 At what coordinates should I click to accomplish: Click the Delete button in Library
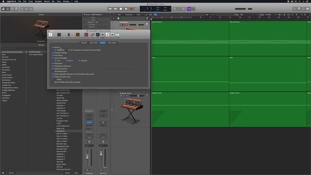[68, 173]
